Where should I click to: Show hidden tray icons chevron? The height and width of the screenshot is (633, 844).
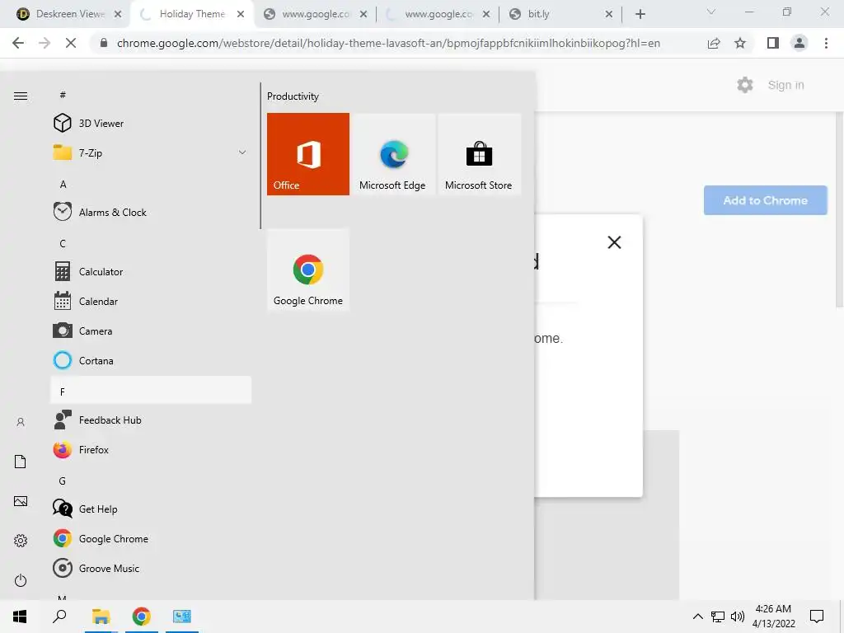697,617
